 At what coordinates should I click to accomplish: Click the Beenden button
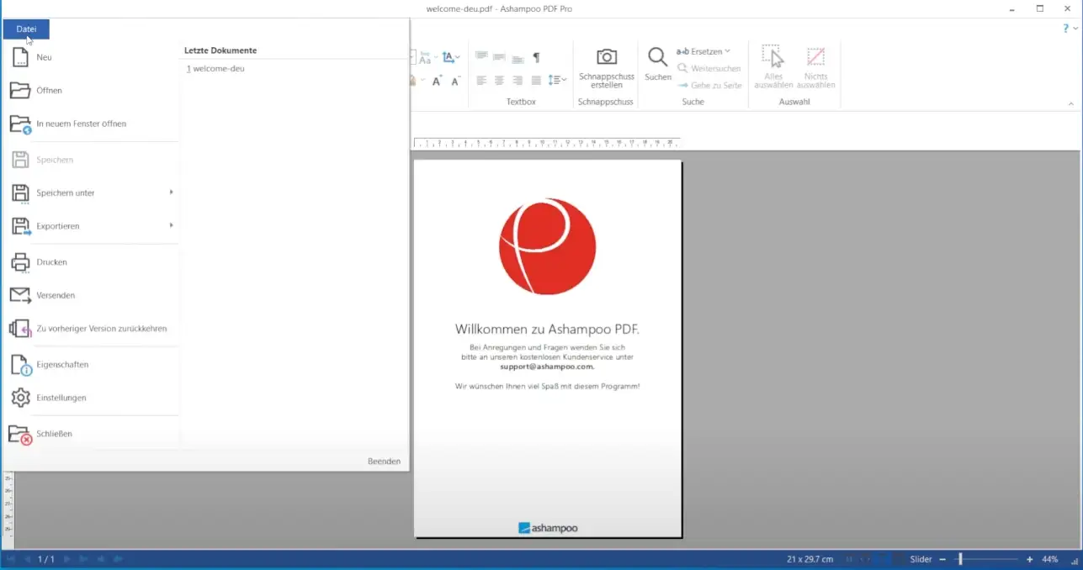click(384, 462)
